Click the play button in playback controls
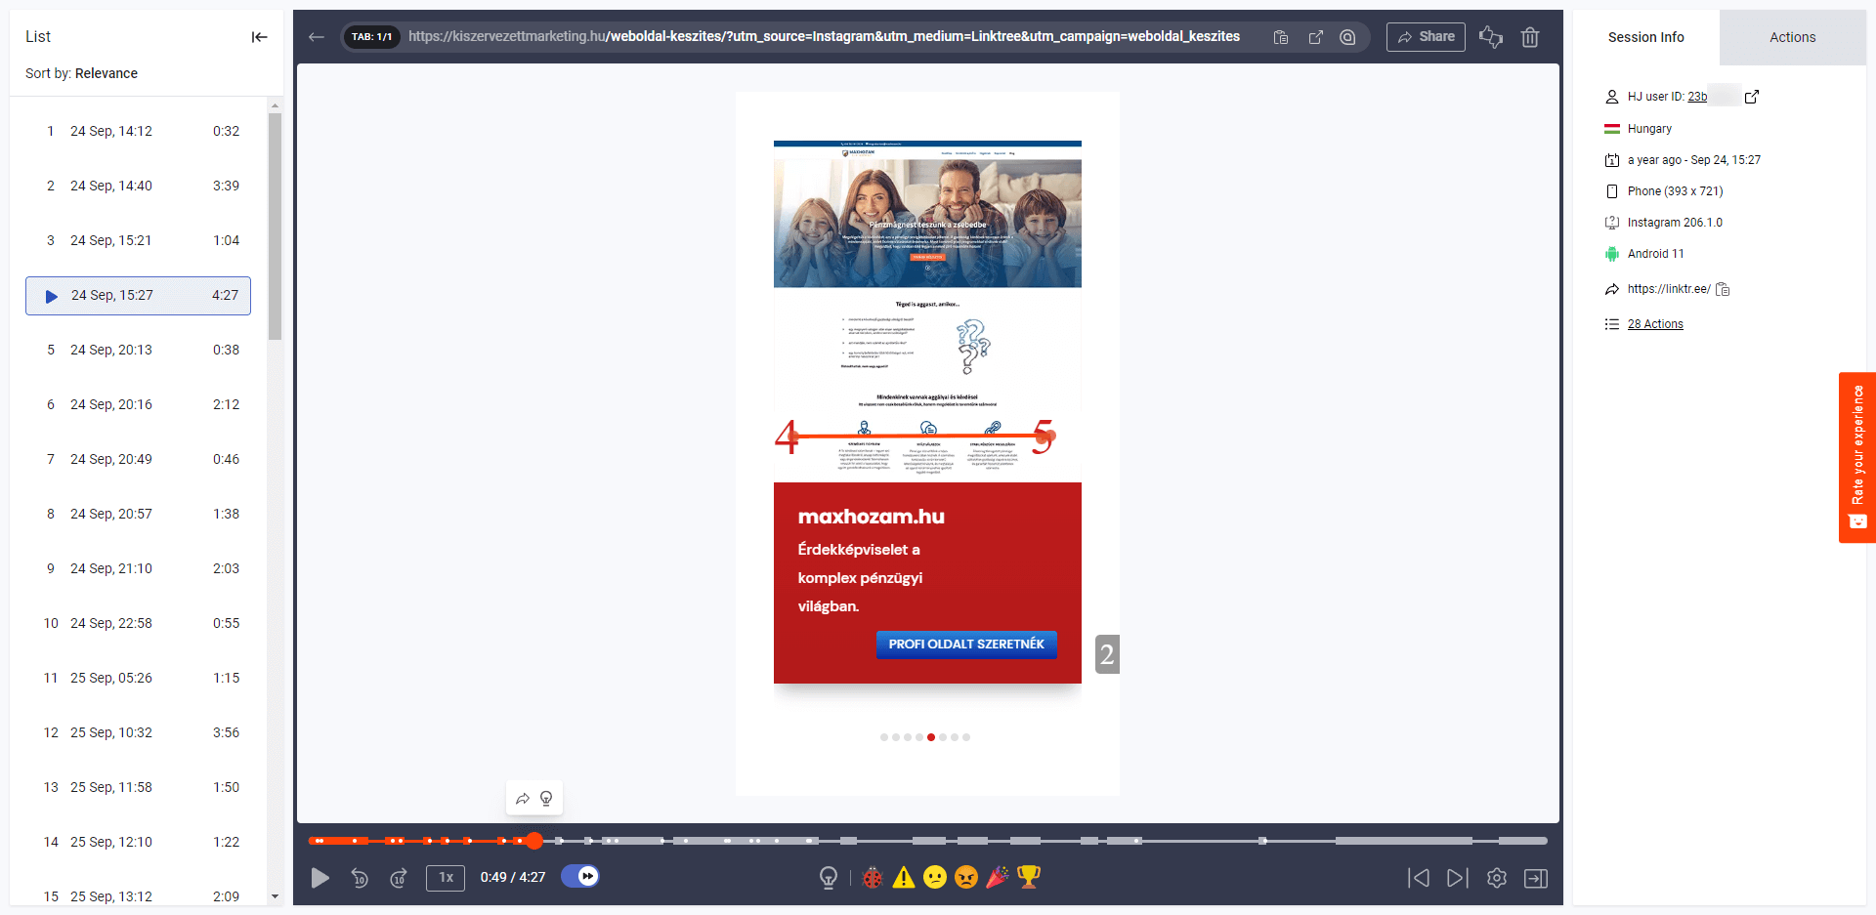1876x915 pixels. click(x=320, y=878)
